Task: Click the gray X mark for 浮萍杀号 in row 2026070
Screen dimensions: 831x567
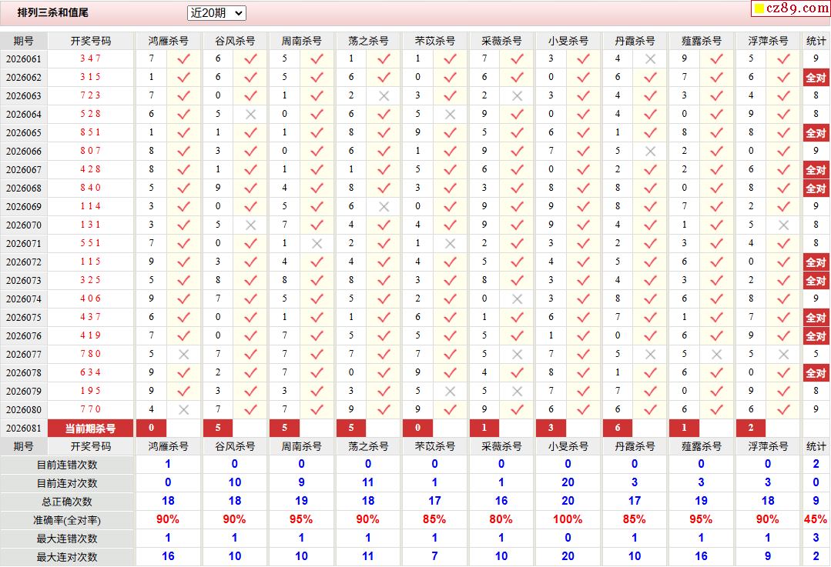Action: 784,225
